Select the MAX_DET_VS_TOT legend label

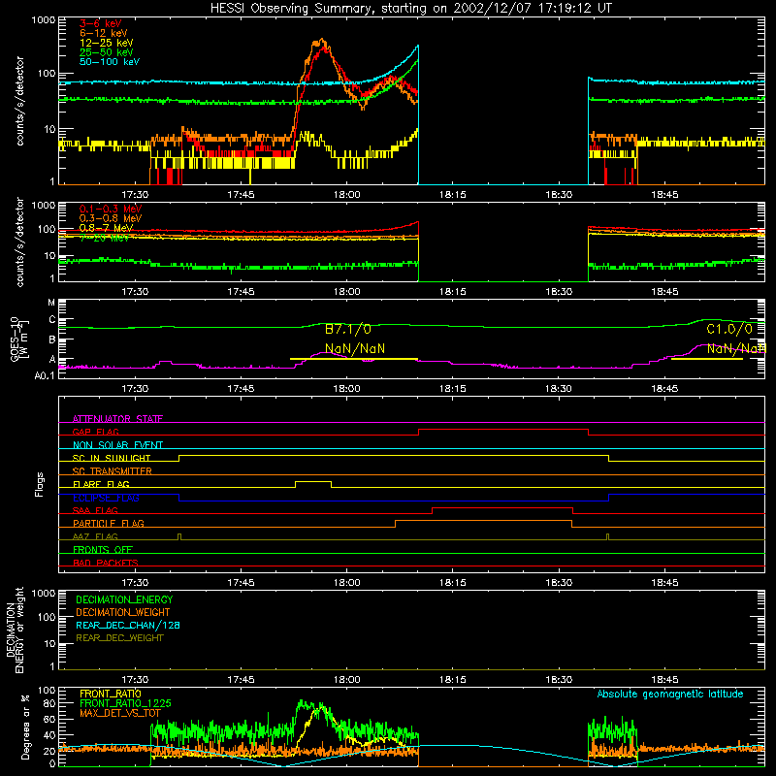(x=119, y=713)
